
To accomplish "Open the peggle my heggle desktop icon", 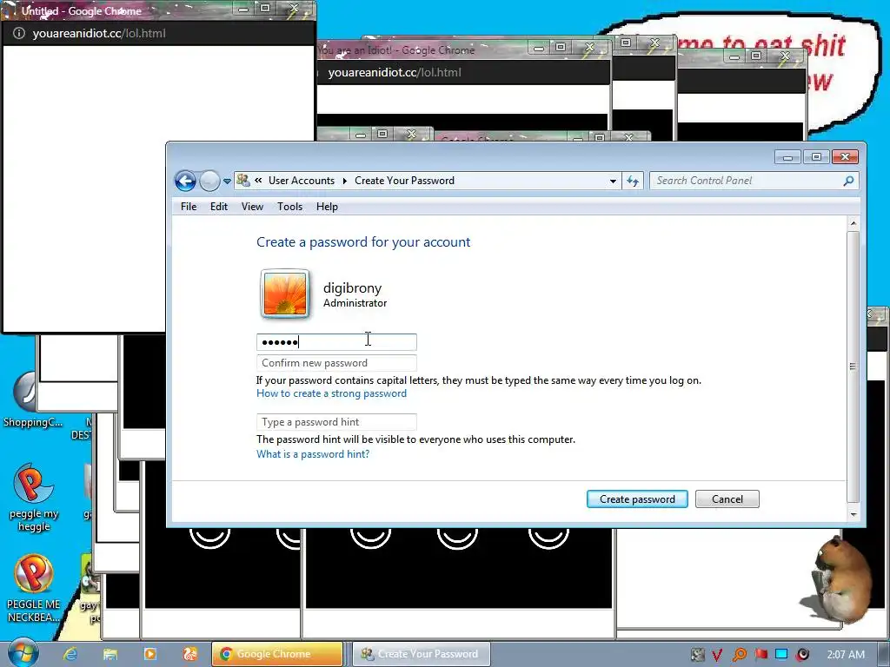I will coord(34,498).
